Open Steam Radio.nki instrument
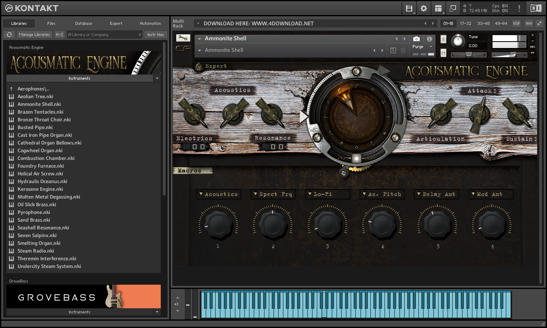 tap(36, 251)
